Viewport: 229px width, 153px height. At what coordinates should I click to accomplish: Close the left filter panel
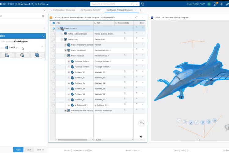coord(44,10)
